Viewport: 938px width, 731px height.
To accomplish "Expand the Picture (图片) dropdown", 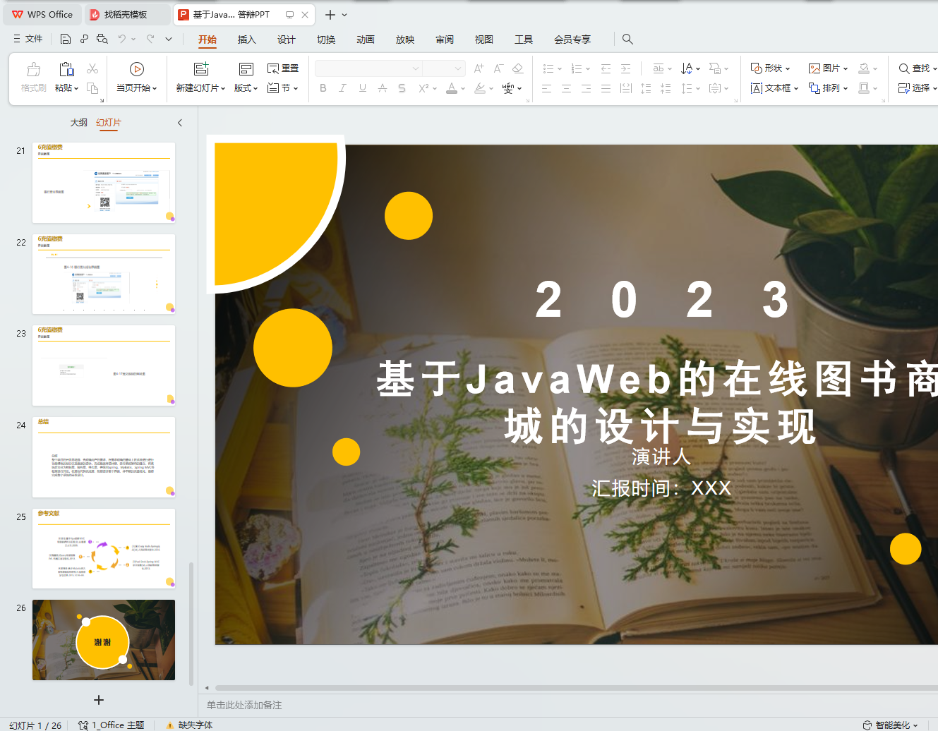I will 846,68.
